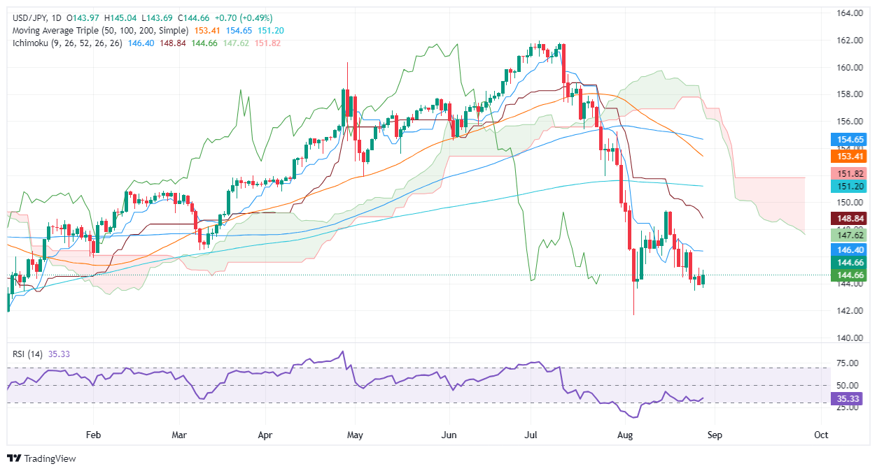Select the pink 151.82 price label
877x471 pixels.
(847, 173)
